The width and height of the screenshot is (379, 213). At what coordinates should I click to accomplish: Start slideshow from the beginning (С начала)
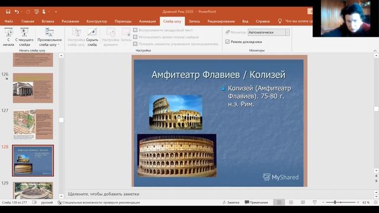tap(8, 37)
